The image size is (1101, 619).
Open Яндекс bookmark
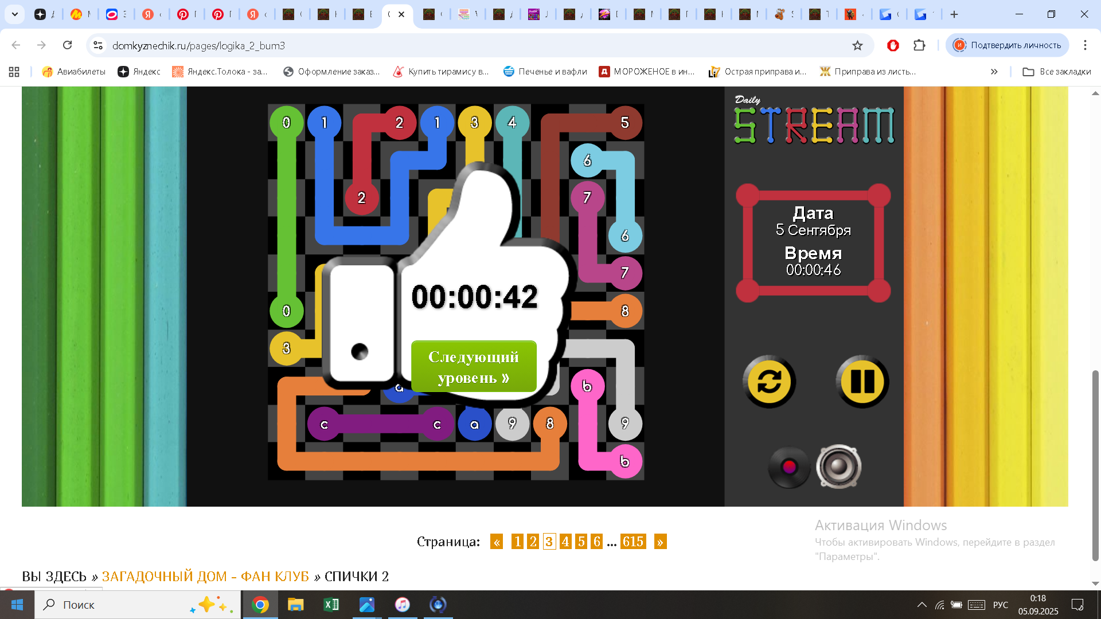click(x=139, y=72)
